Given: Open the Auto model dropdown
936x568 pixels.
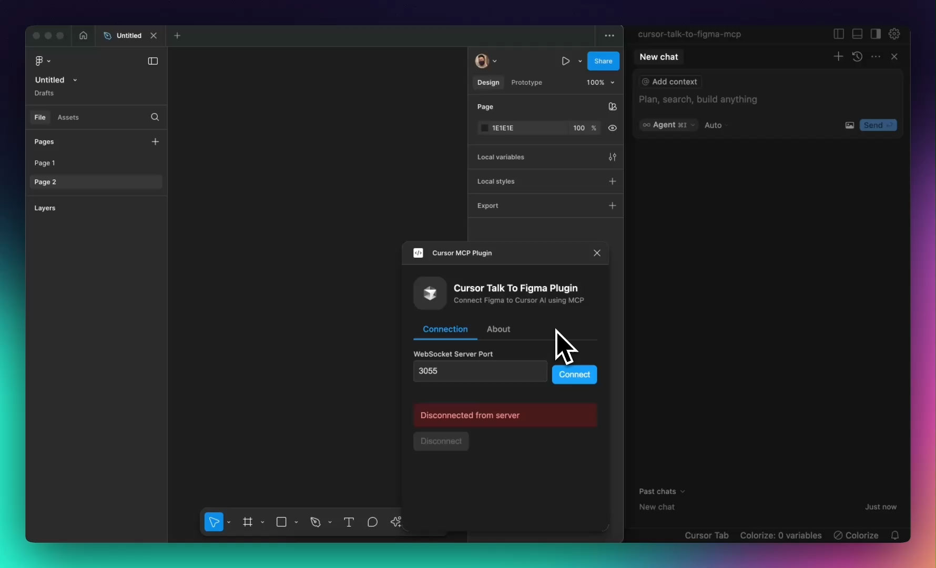Looking at the screenshot, I should pos(716,125).
